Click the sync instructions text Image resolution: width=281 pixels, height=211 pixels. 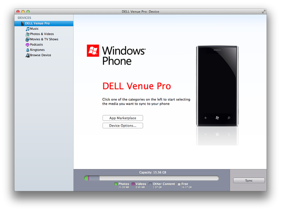tap(146, 101)
